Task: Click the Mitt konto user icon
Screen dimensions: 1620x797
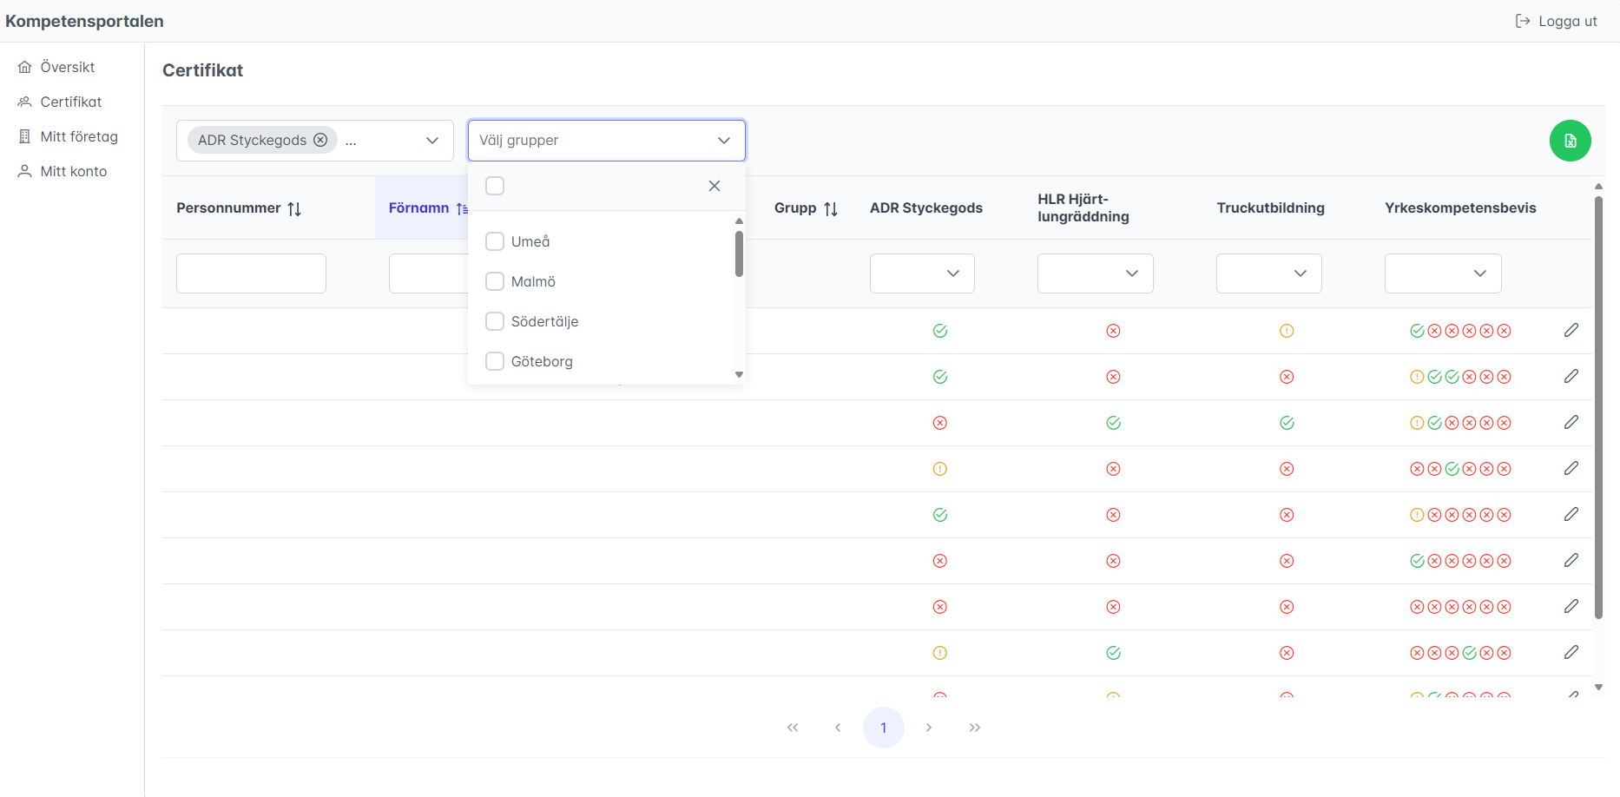Action: (x=25, y=171)
